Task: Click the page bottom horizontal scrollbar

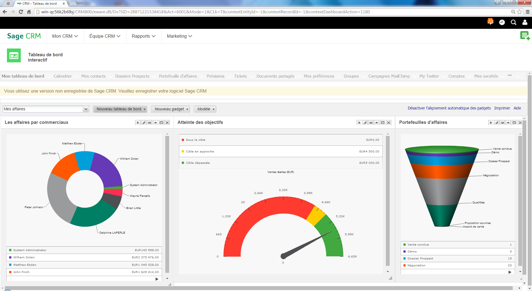Action: point(259,288)
